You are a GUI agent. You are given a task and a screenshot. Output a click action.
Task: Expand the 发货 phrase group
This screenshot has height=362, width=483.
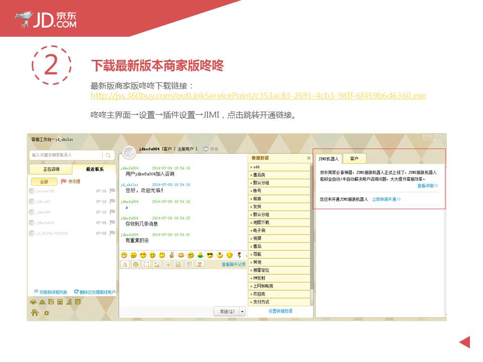coord(279,207)
